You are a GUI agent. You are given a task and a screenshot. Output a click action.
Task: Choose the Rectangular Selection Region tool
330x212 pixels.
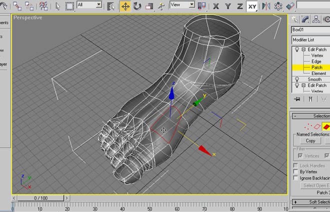point(70,6)
